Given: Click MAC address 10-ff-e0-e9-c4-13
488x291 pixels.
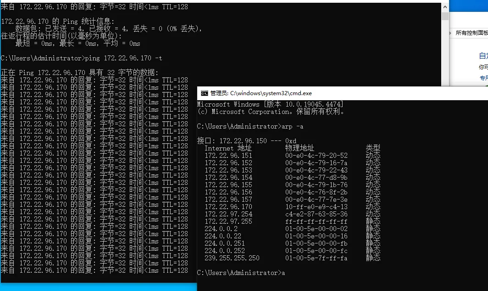Looking at the screenshot, I should (x=316, y=207).
